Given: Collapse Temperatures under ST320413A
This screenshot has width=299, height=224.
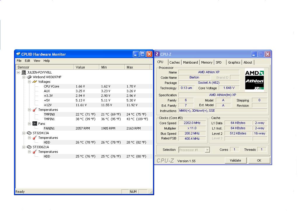Looking at the screenshot, I should tap(29, 138).
